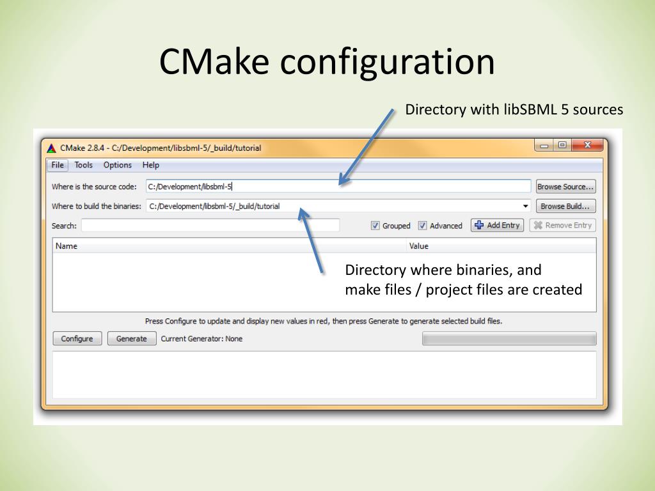The image size is (655, 491).
Task: Click the Name column header
Action: coord(230,246)
